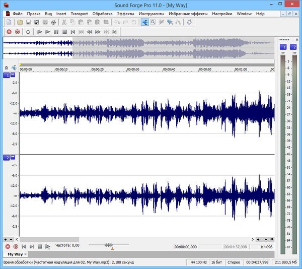302x269 pixels.
Task: Click the waveform overview bar
Action: point(138,49)
